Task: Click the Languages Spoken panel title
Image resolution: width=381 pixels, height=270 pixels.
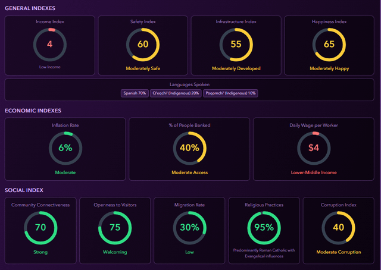Action: point(189,84)
